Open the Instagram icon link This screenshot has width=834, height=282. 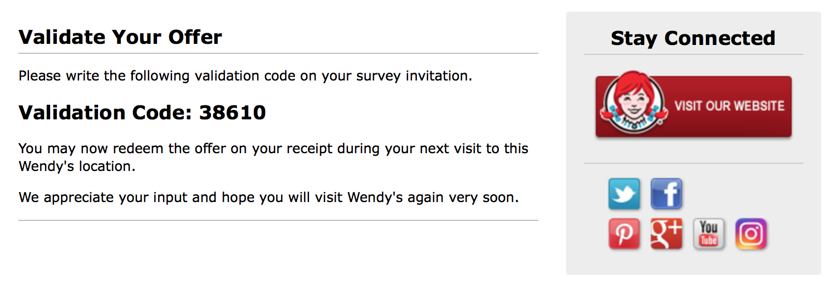(751, 234)
